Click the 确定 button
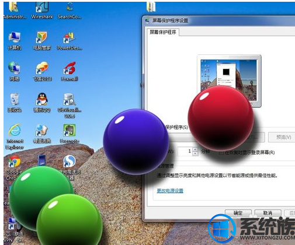Screen dimensions: 295x245 click(x=238, y=213)
